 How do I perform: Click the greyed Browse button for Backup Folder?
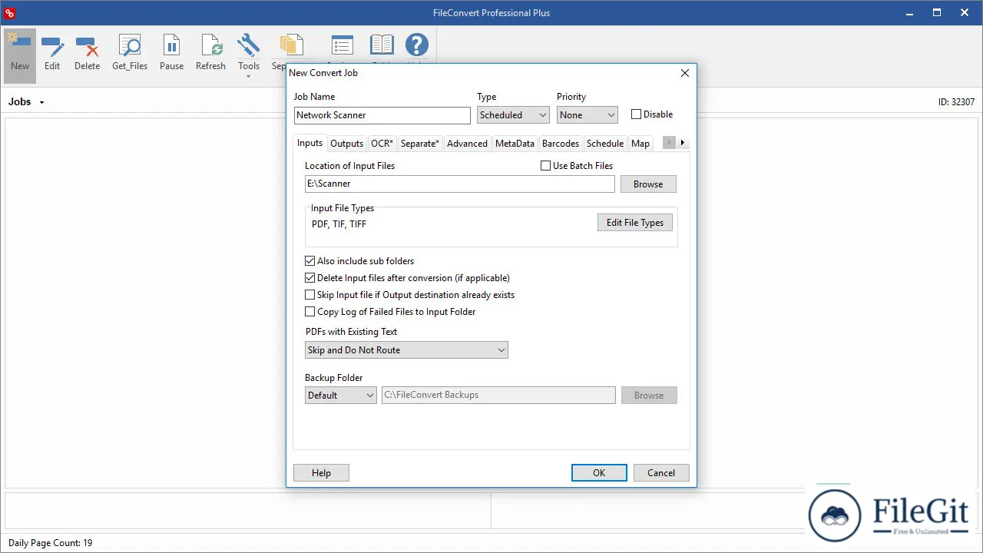click(649, 396)
